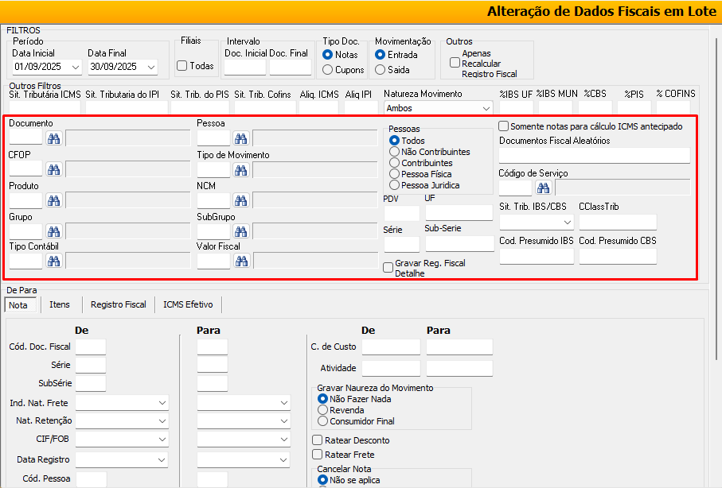This screenshot has width=722, height=488.
Task: Switch to the Itens tab
Action: pos(60,304)
